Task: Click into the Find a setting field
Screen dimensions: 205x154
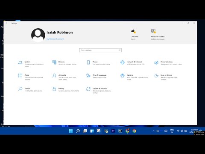Action: pos(100,50)
